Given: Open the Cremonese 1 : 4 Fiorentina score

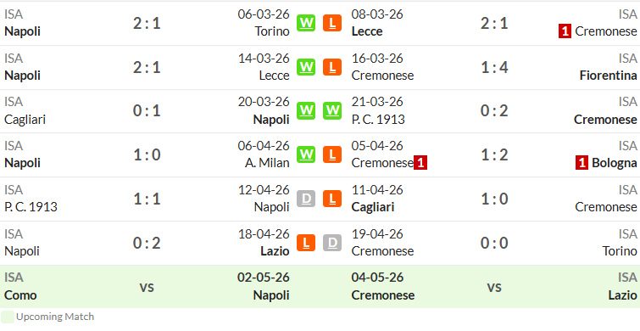Looking at the screenshot, I should [x=494, y=67].
